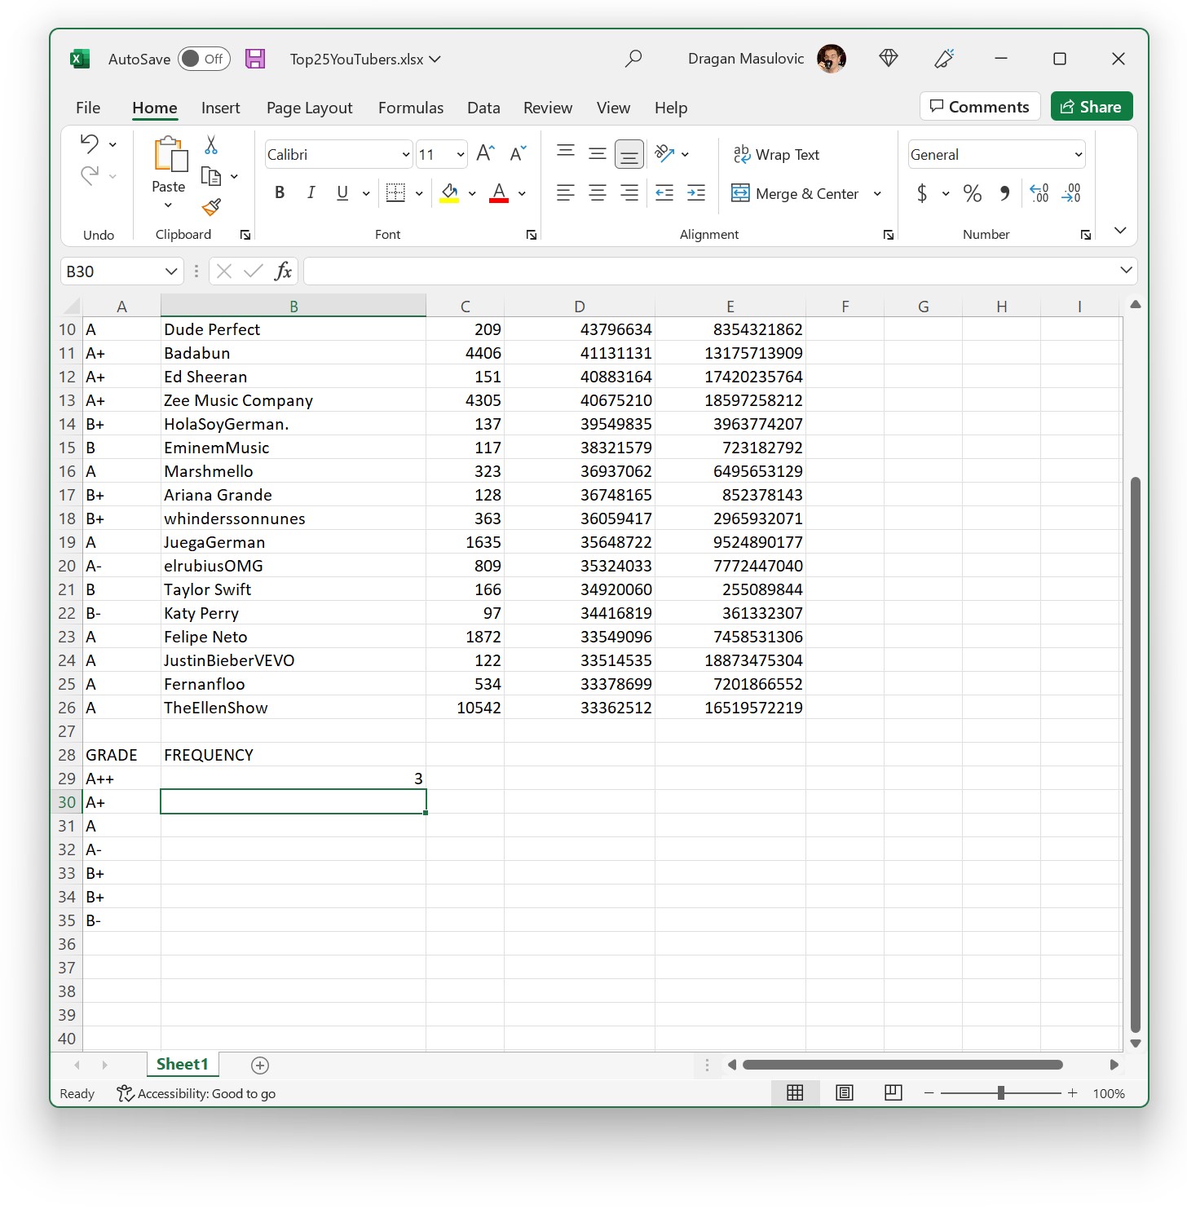Toggle Bold formatting
Screen dimensions: 1187x1209
(x=280, y=192)
